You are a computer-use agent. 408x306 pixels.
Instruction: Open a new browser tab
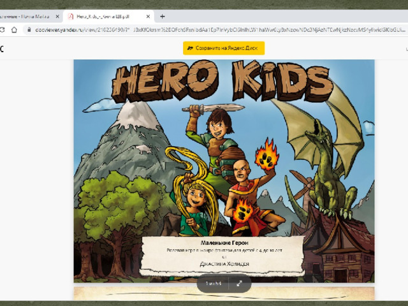[x=163, y=17]
